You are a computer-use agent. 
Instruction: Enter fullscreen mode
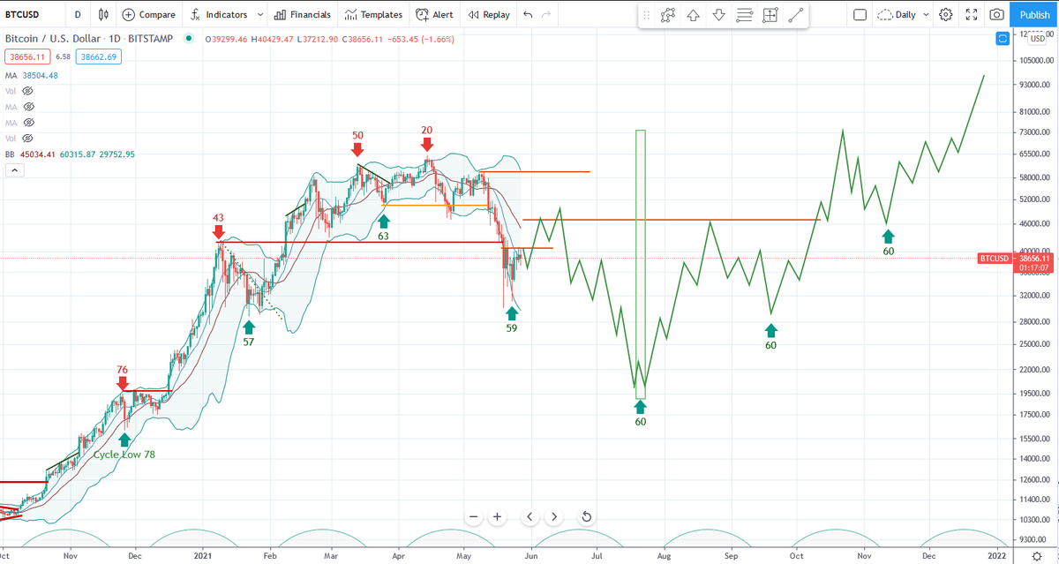(972, 15)
